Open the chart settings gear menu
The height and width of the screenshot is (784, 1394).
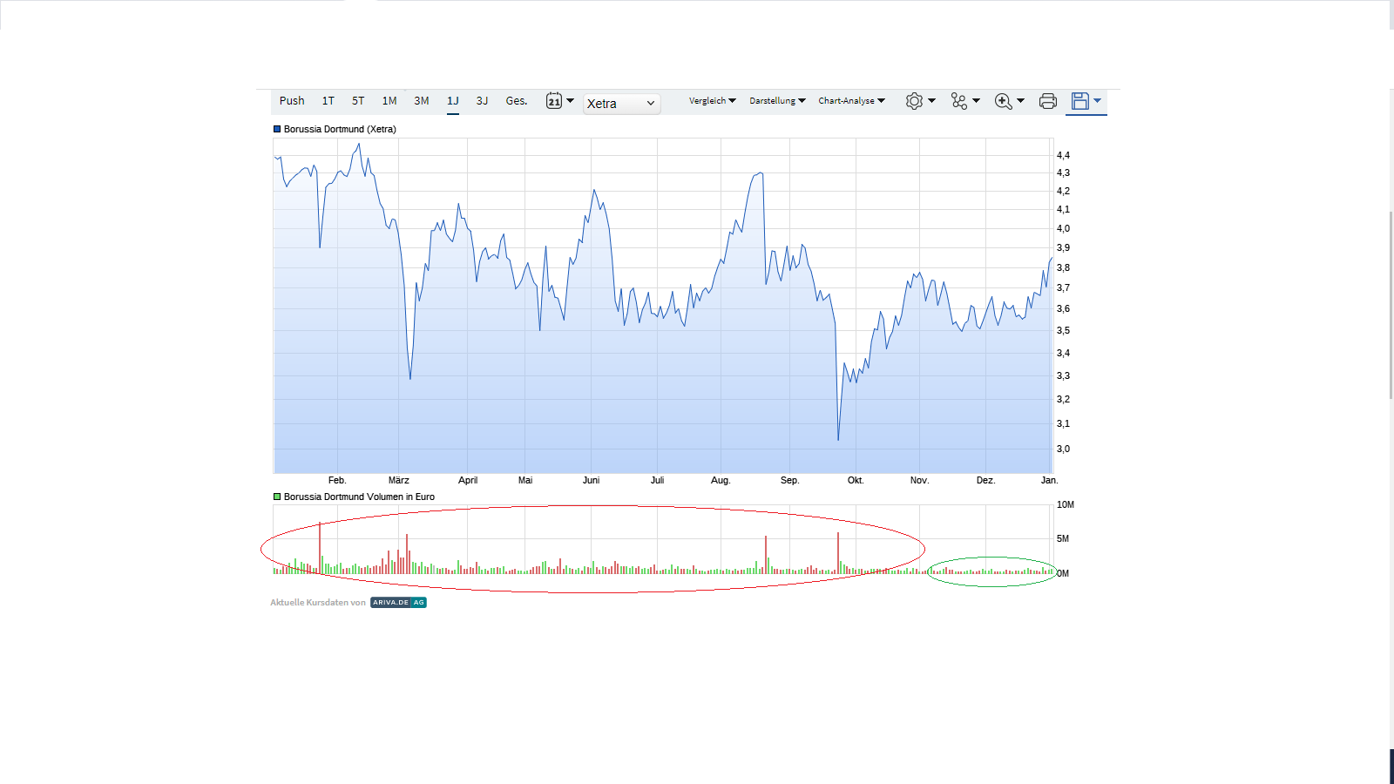click(920, 101)
